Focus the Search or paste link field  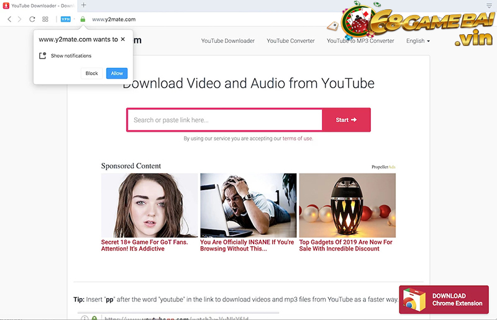pos(224,120)
